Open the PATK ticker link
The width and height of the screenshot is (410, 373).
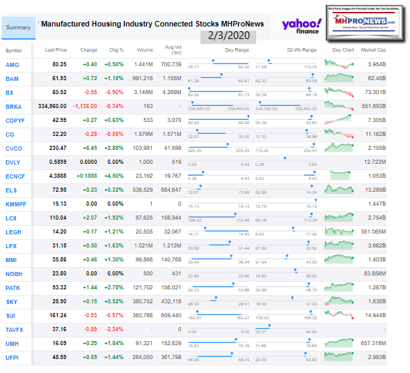pyautogui.click(x=13, y=288)
